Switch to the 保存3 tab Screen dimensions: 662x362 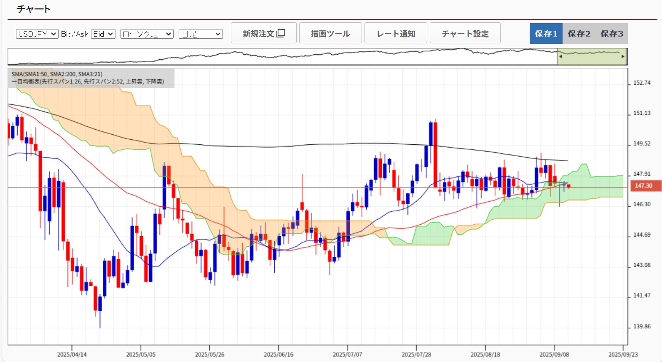point(611,34)
